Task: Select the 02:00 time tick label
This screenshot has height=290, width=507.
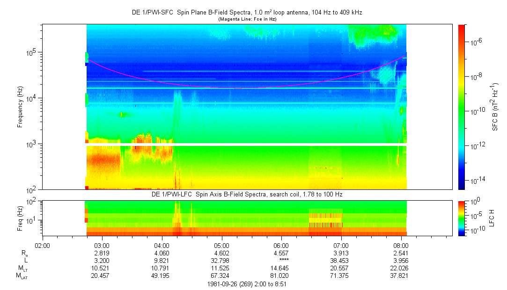Action: 43,245
